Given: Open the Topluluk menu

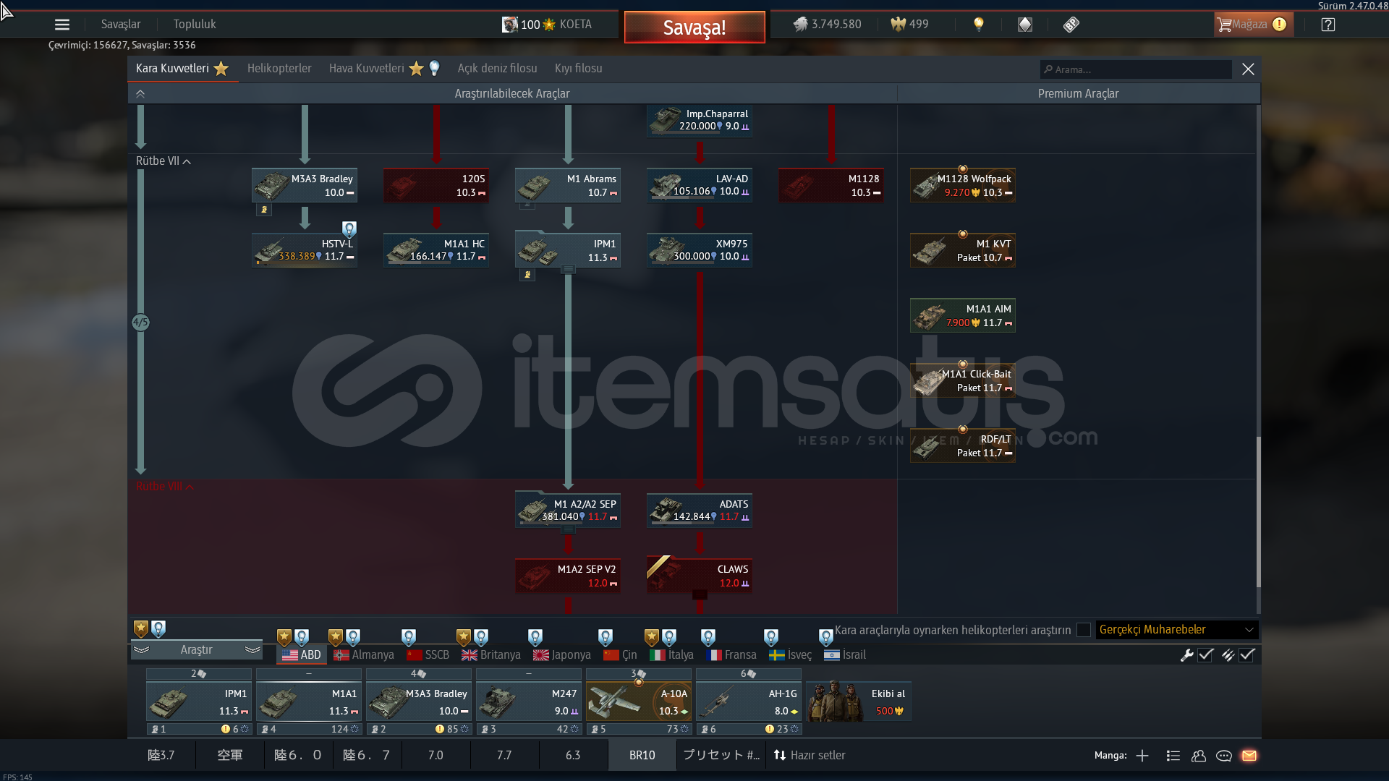Looking at the screenshot, I should pyautogui.click(x=195, y=25).
